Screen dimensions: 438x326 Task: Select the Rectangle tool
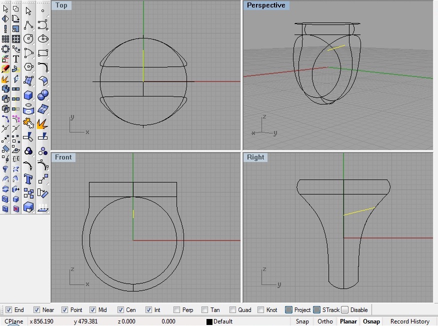[x=43, y=53]
